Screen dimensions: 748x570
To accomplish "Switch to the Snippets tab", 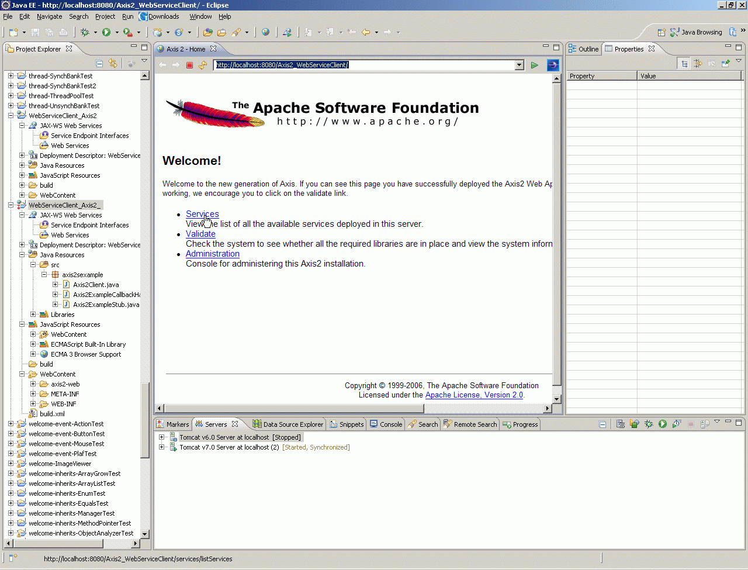I will coord(347,424).
